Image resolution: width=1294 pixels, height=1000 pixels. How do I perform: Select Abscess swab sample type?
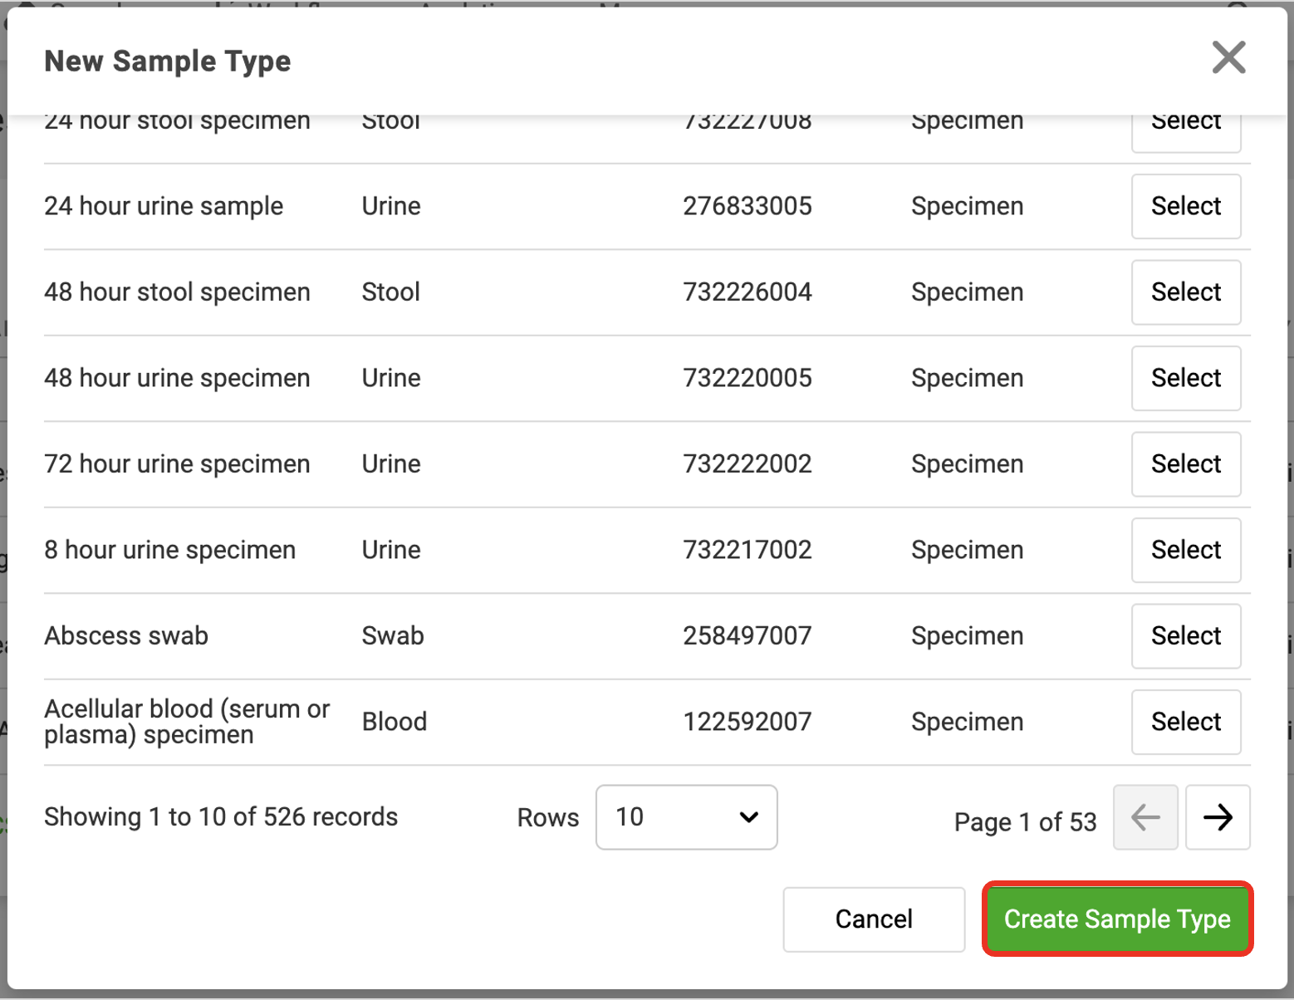pos(1186,636)
